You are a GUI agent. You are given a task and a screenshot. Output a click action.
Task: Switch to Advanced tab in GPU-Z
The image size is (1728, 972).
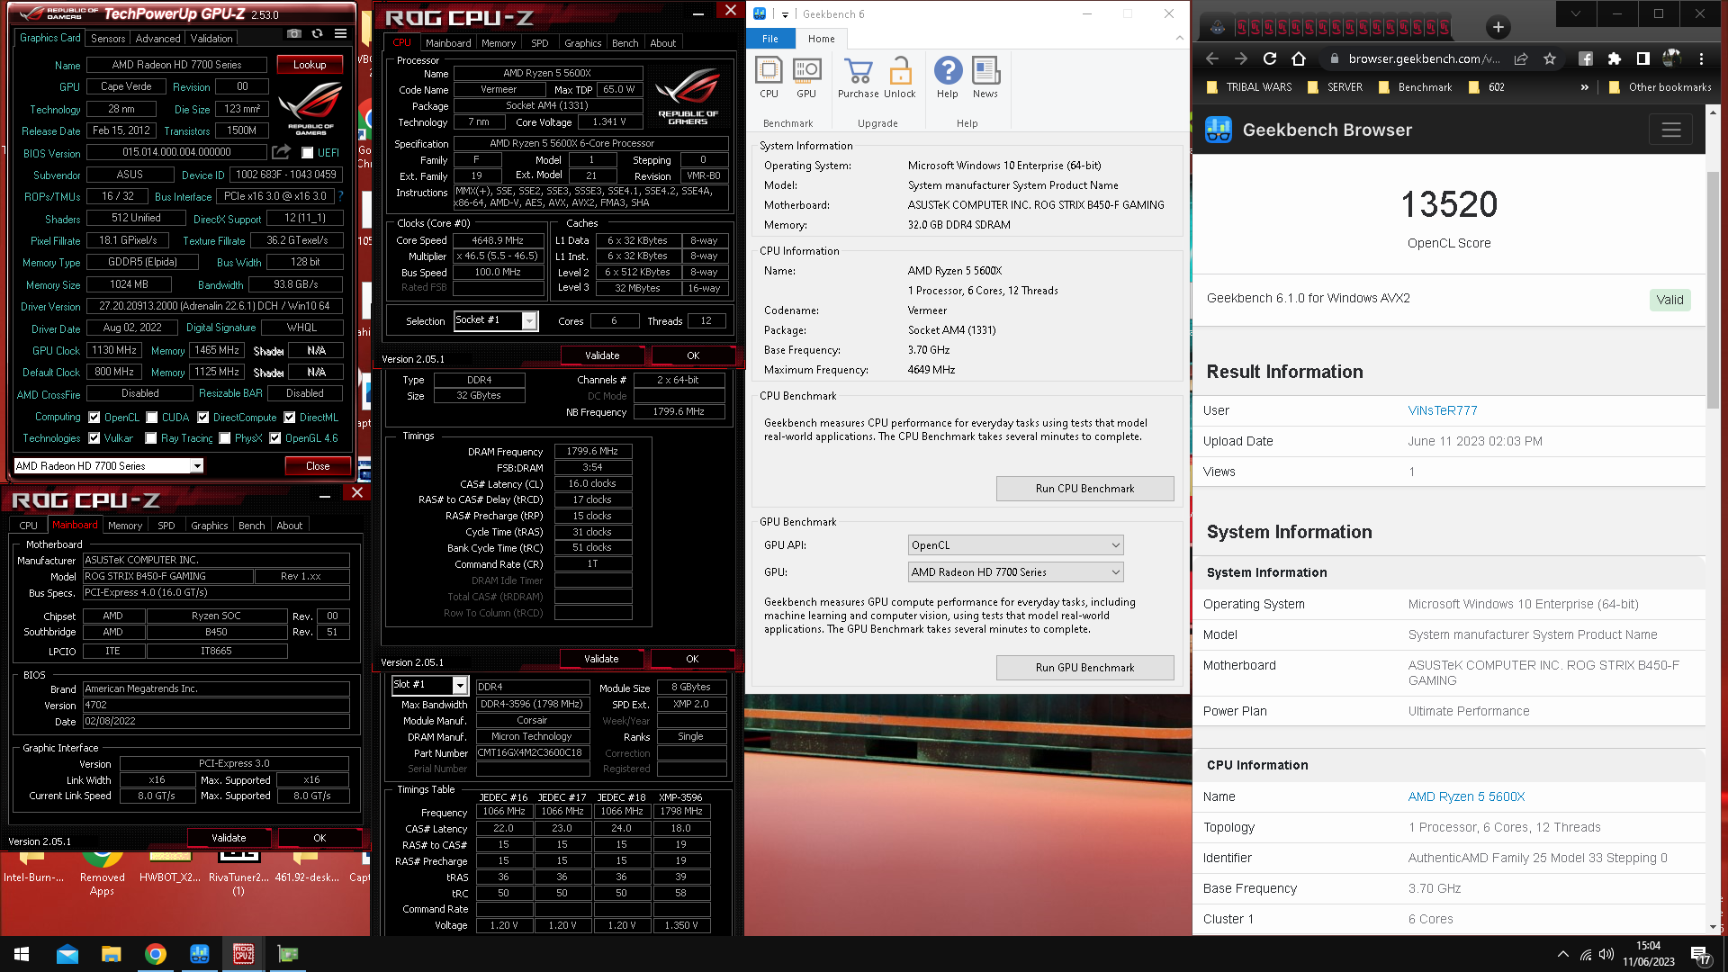point(157,39)
